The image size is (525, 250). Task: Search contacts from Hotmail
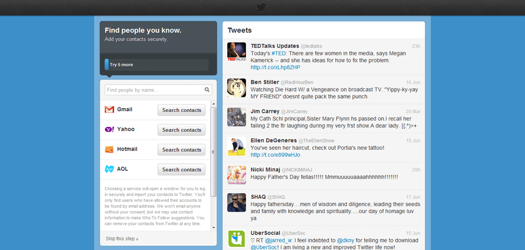(181, 150)
